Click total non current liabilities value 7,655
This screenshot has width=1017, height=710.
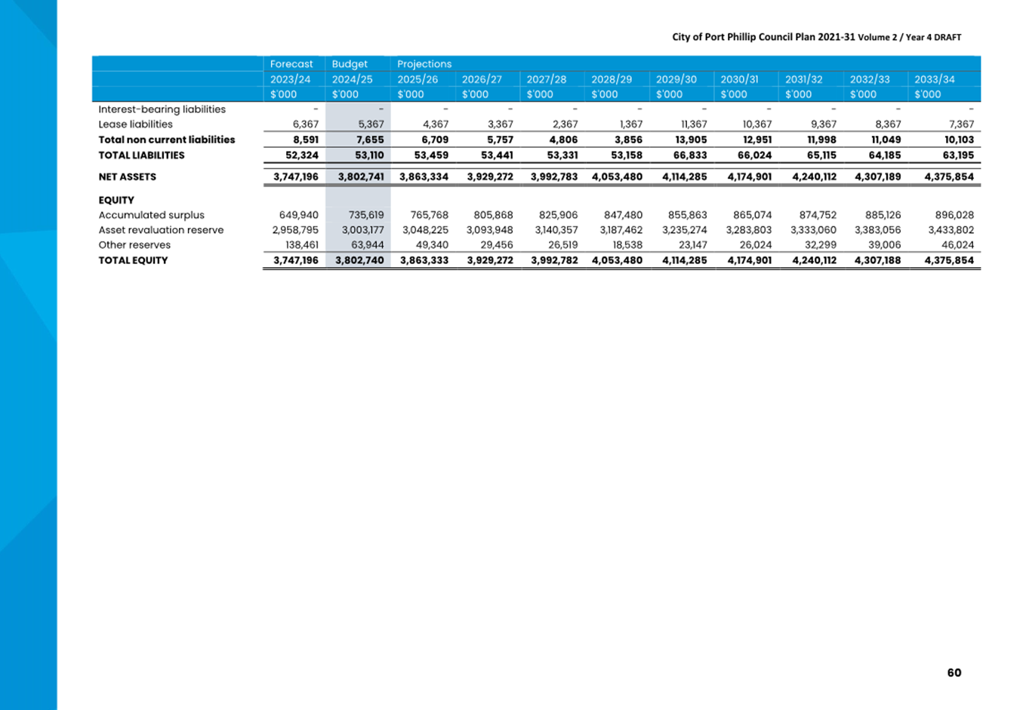[370, 140]
